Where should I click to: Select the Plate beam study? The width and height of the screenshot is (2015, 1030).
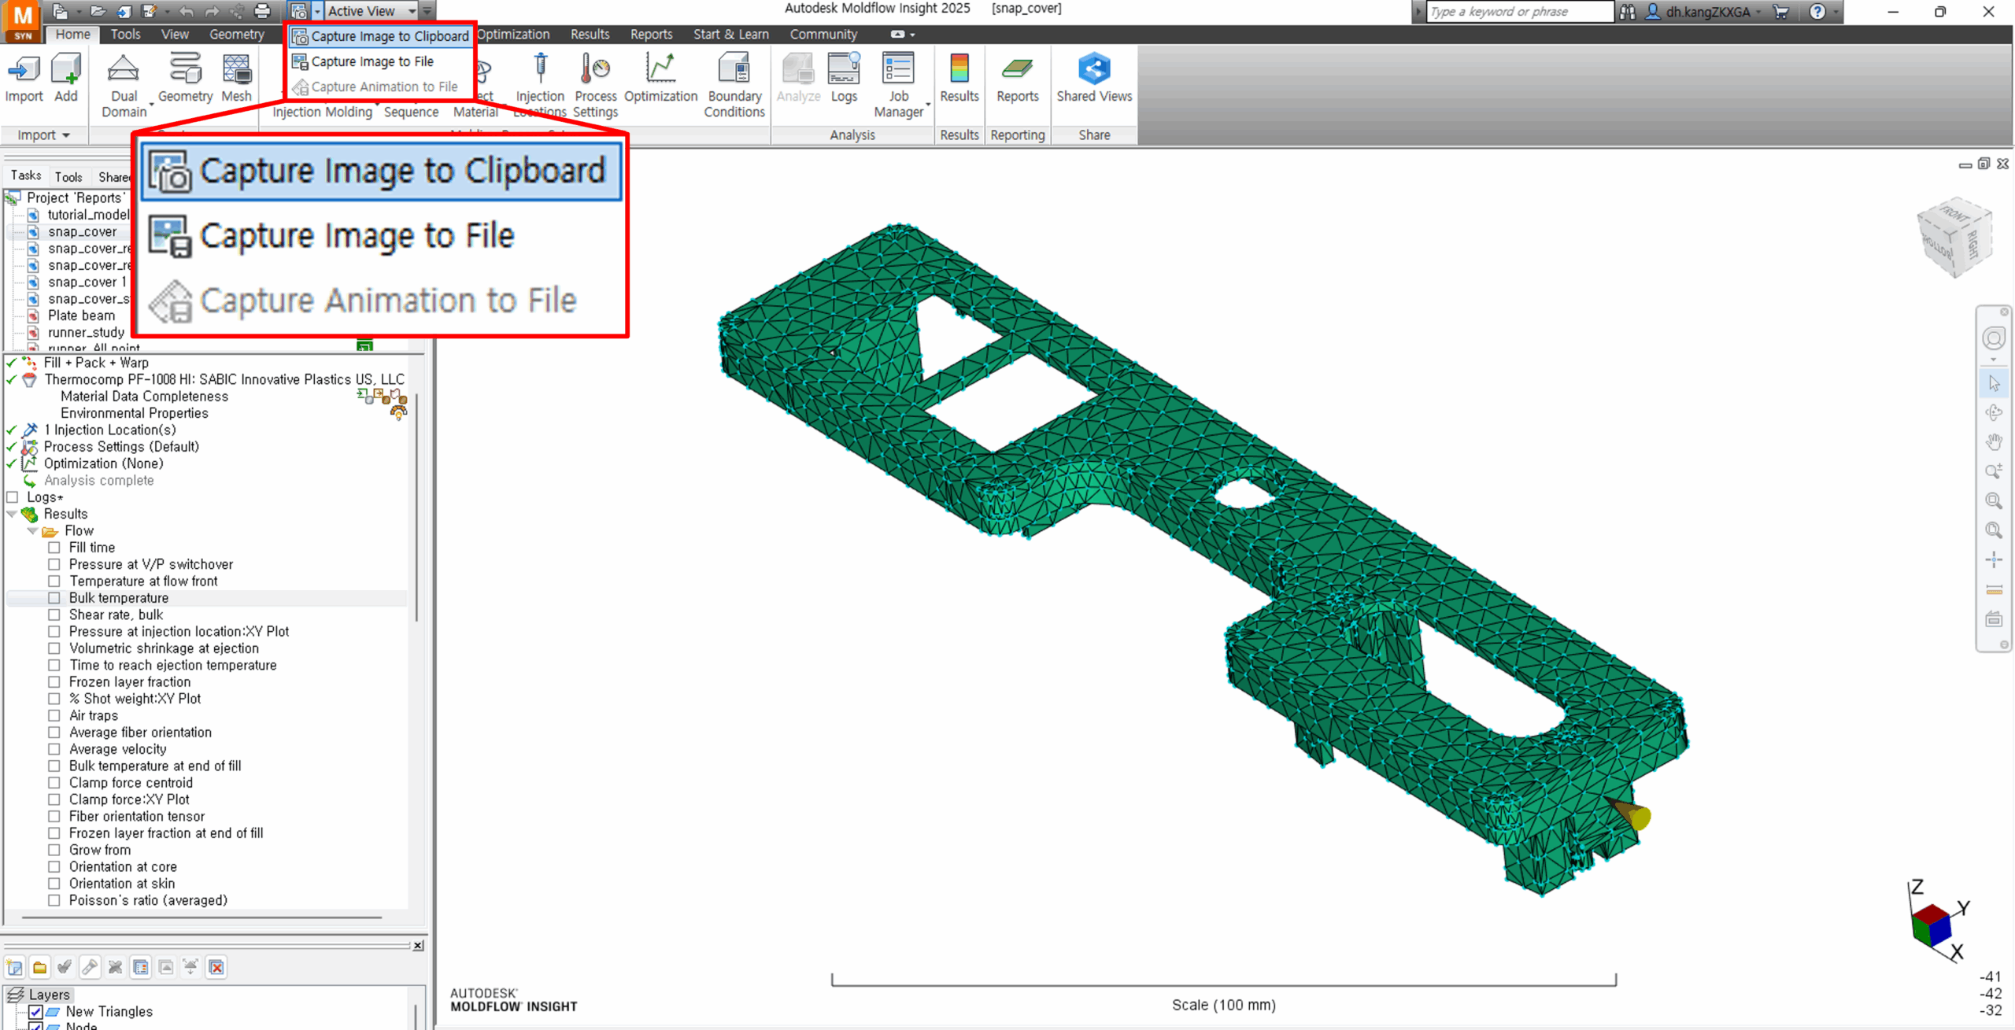click(x=81, y=316)
